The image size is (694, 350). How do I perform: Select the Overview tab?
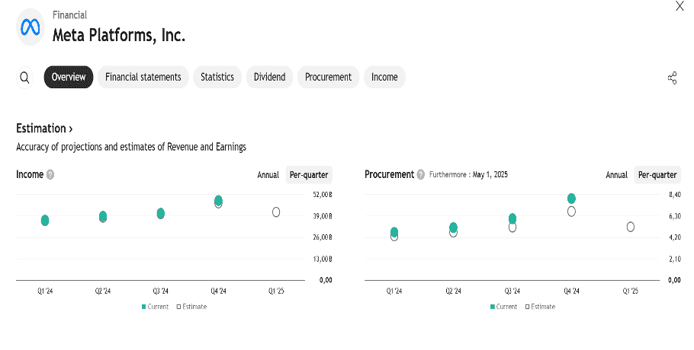click(69, 77)
